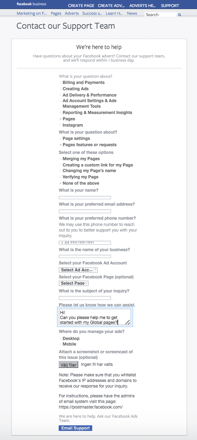The width and height of the screenshot is (197, 440).
Task: Choose the Instagram radio option
Action: pos(60,125)
